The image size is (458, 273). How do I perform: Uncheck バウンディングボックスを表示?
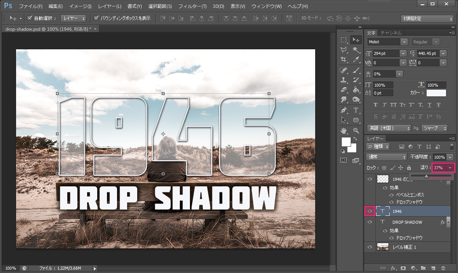click(96, 18)
